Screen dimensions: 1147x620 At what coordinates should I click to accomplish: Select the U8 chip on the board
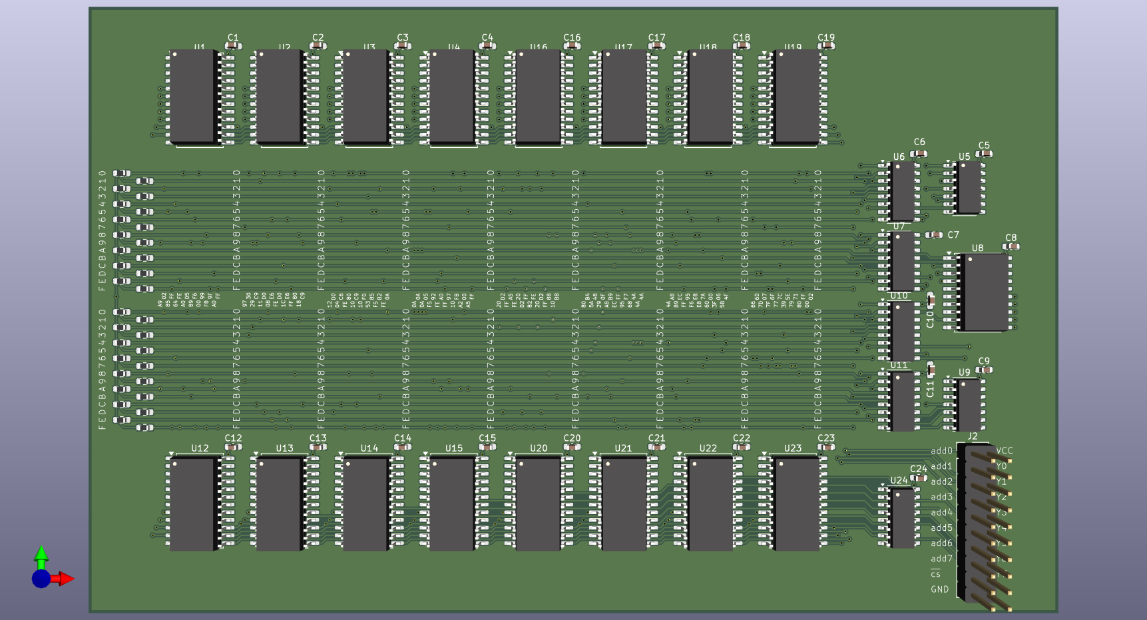click(x=984, y=292)
